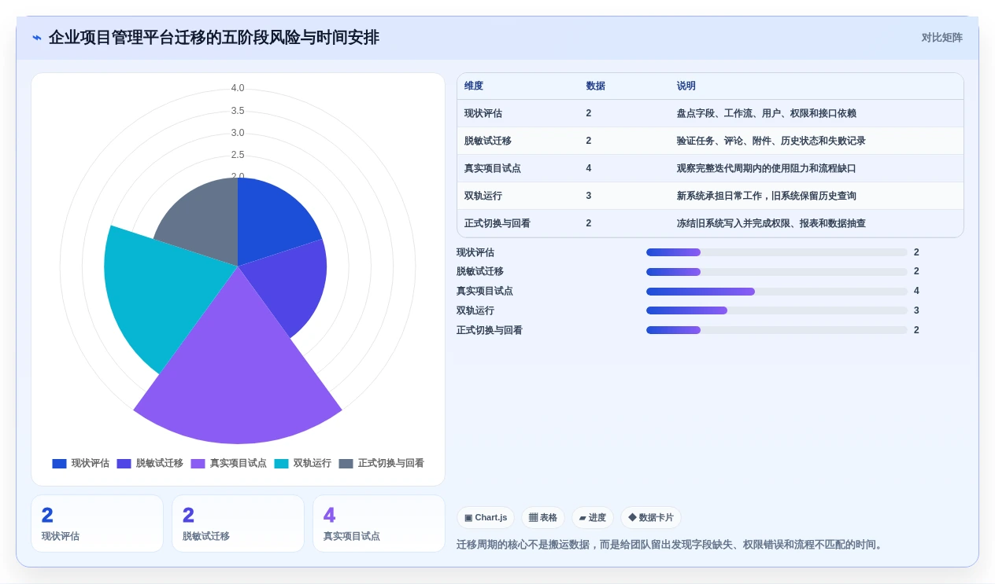The width and height of the screenshot is (995, 584).
Task: Click the 进度 tag chip
Action: [x=593, y=517]
